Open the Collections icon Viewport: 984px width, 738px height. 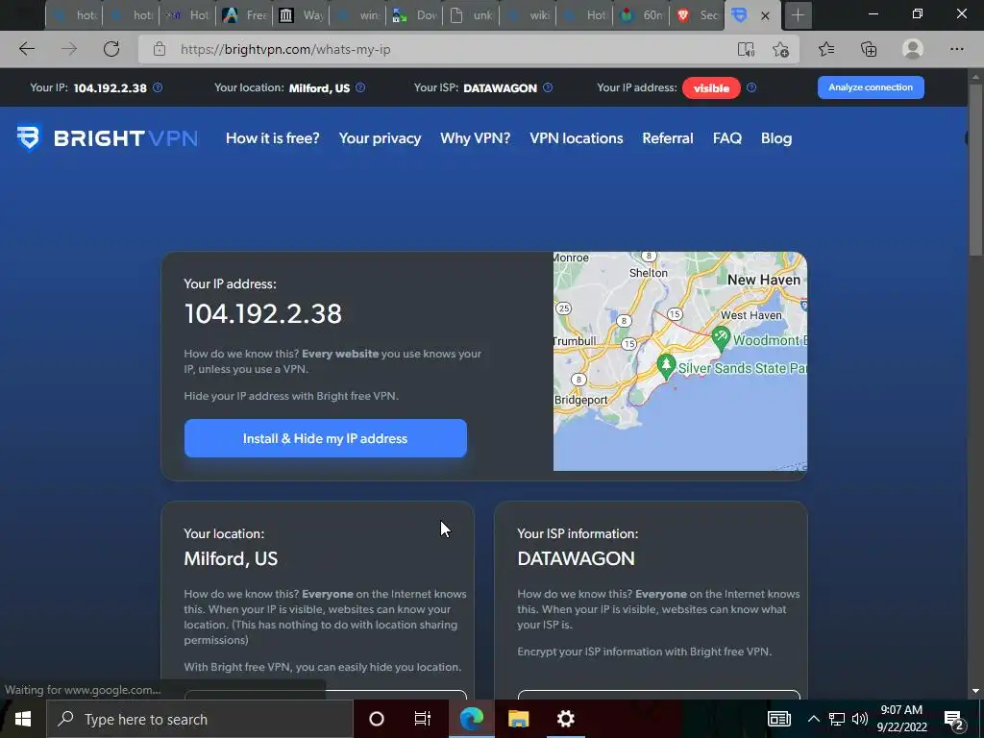pos(869,49)
